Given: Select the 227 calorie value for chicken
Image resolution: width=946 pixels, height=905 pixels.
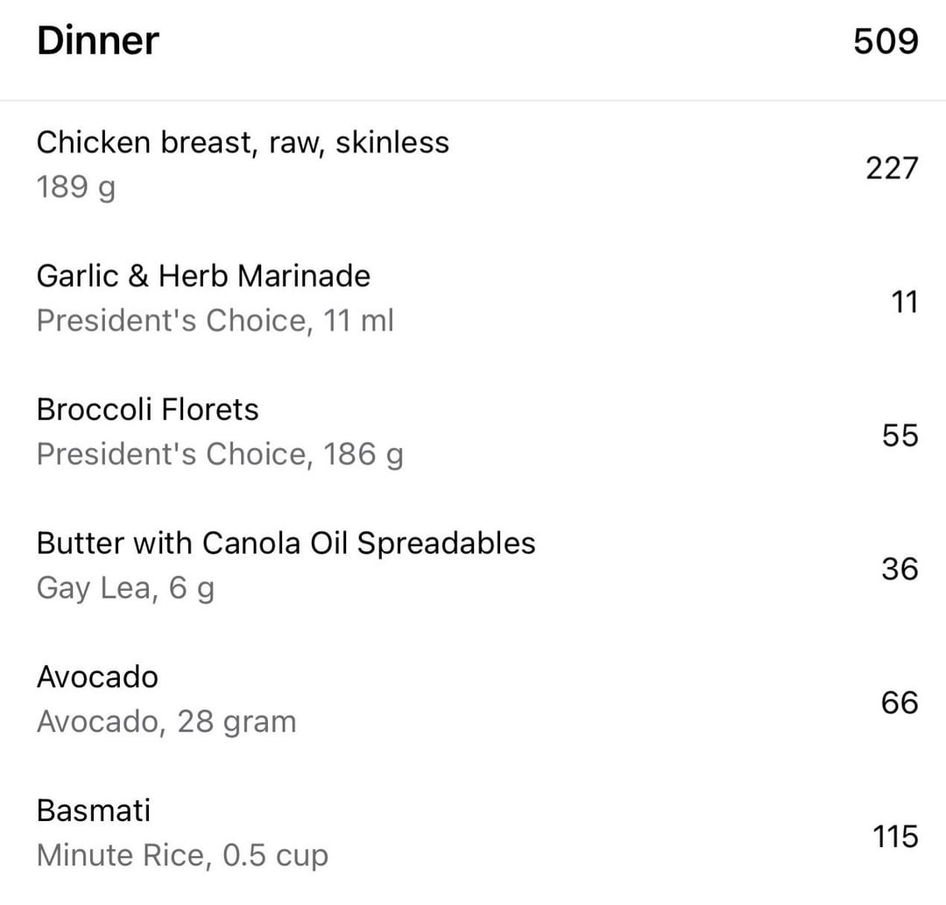Looking at the screenshot, I should [x=892, y=168].
